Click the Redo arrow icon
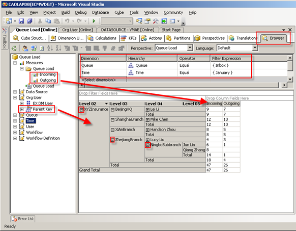 pyautogui.click(x=79, y=21)
